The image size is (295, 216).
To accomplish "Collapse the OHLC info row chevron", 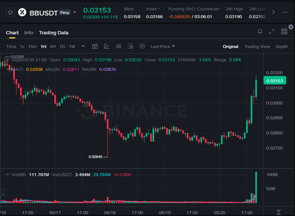I will (x=8, y=59).
